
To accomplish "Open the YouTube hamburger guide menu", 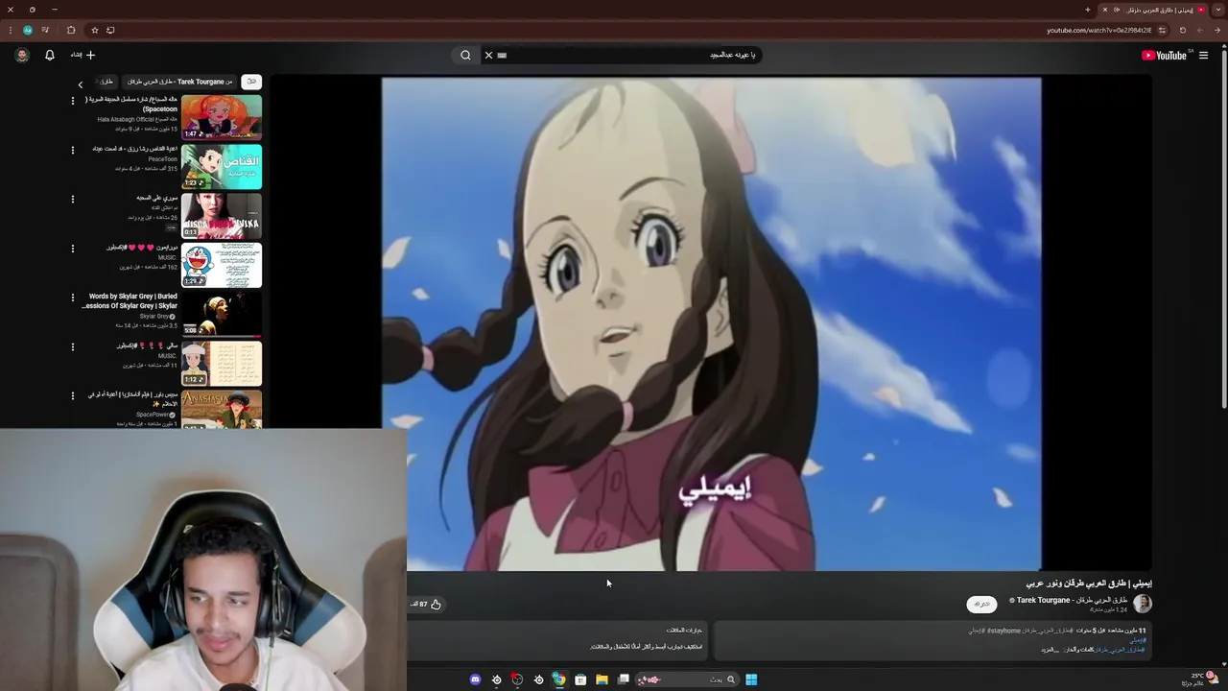I will [1203, 56].
